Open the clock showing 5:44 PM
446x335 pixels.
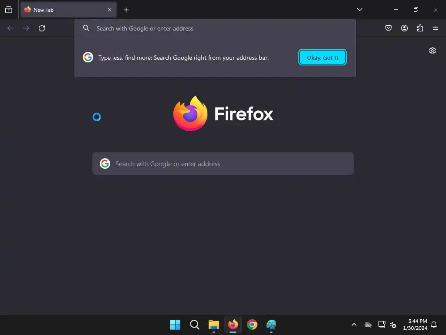pos(415,325)
